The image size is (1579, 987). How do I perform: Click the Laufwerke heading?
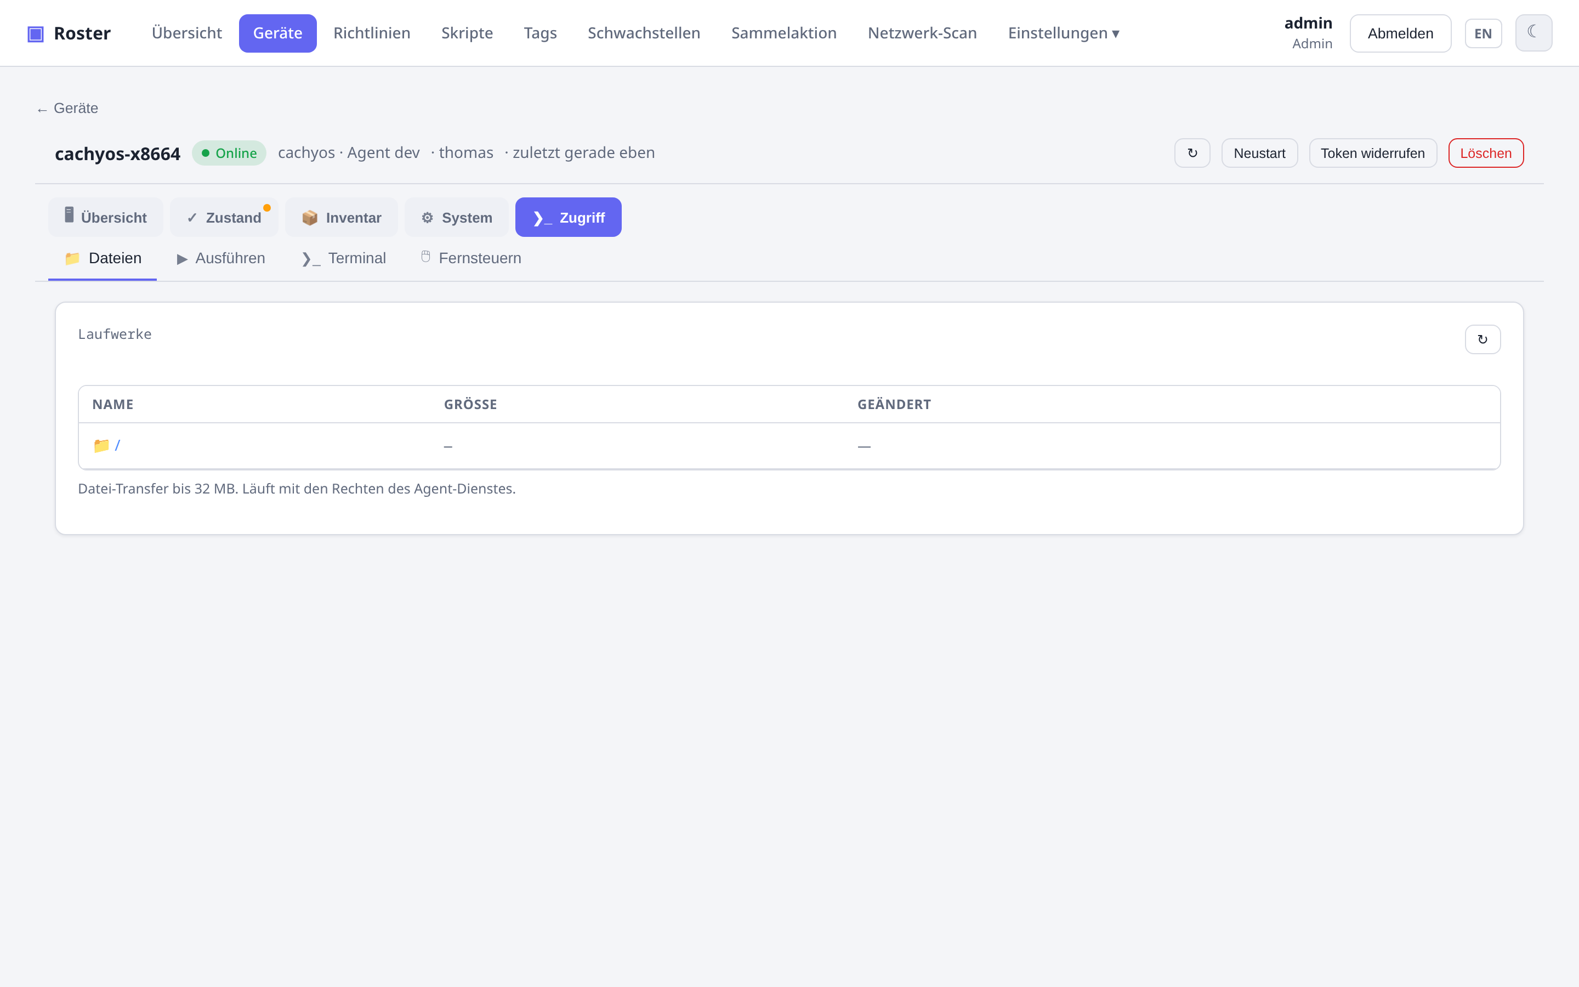(x=115, y=334)
